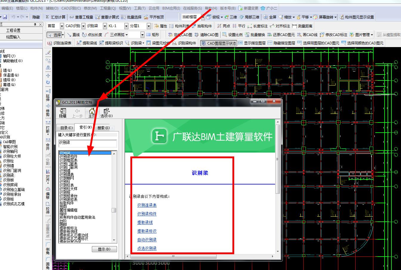Click the Save icon in toolbar
This screenshot has width=401, height=270.
[x=5, y=17]
